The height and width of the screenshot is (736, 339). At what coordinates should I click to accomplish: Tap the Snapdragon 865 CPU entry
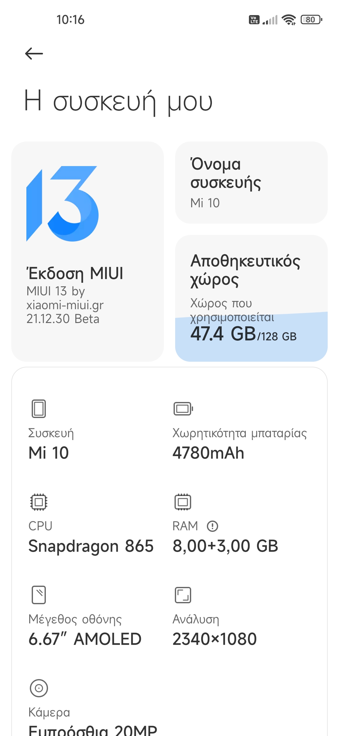pos(91,546)
